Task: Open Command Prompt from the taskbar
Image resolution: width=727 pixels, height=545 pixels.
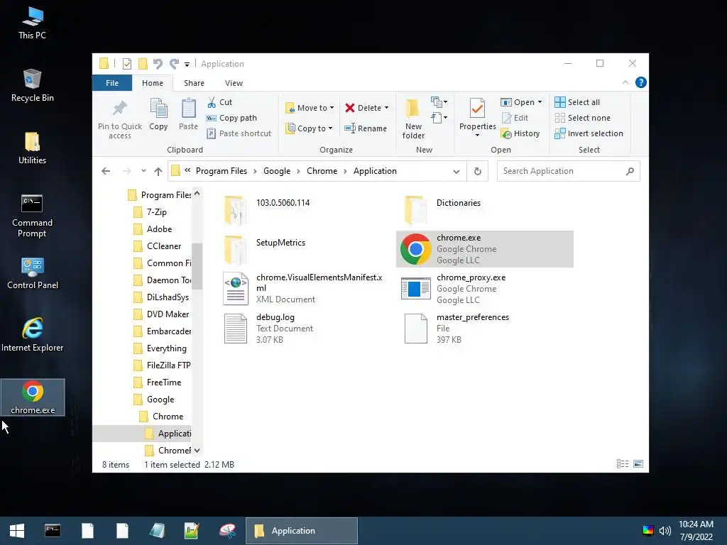Action: [53, 531]
